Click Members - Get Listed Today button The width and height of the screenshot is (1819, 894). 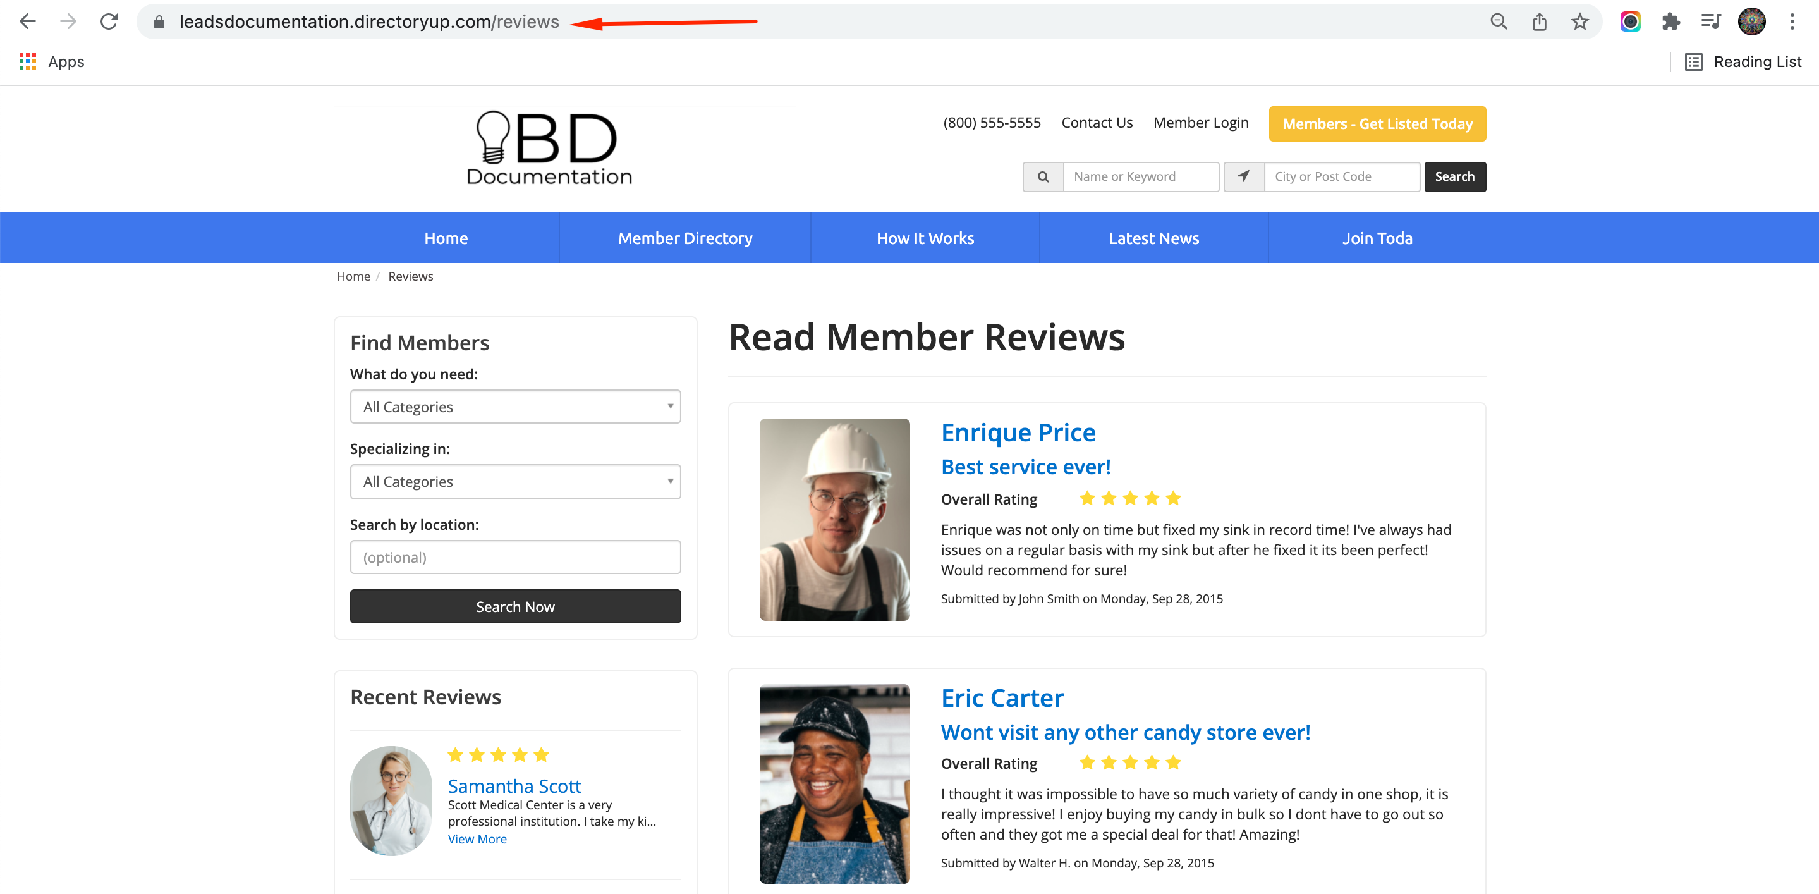point(1376,123)
